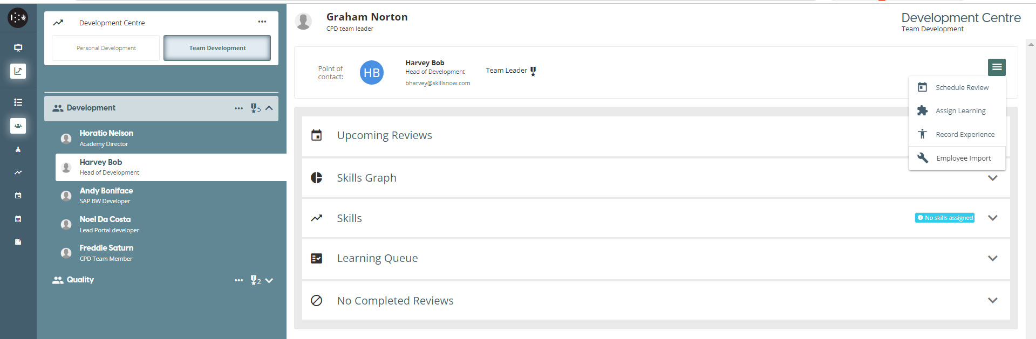
Task: Collapse the Development team group
Action: tap(269, 108)
